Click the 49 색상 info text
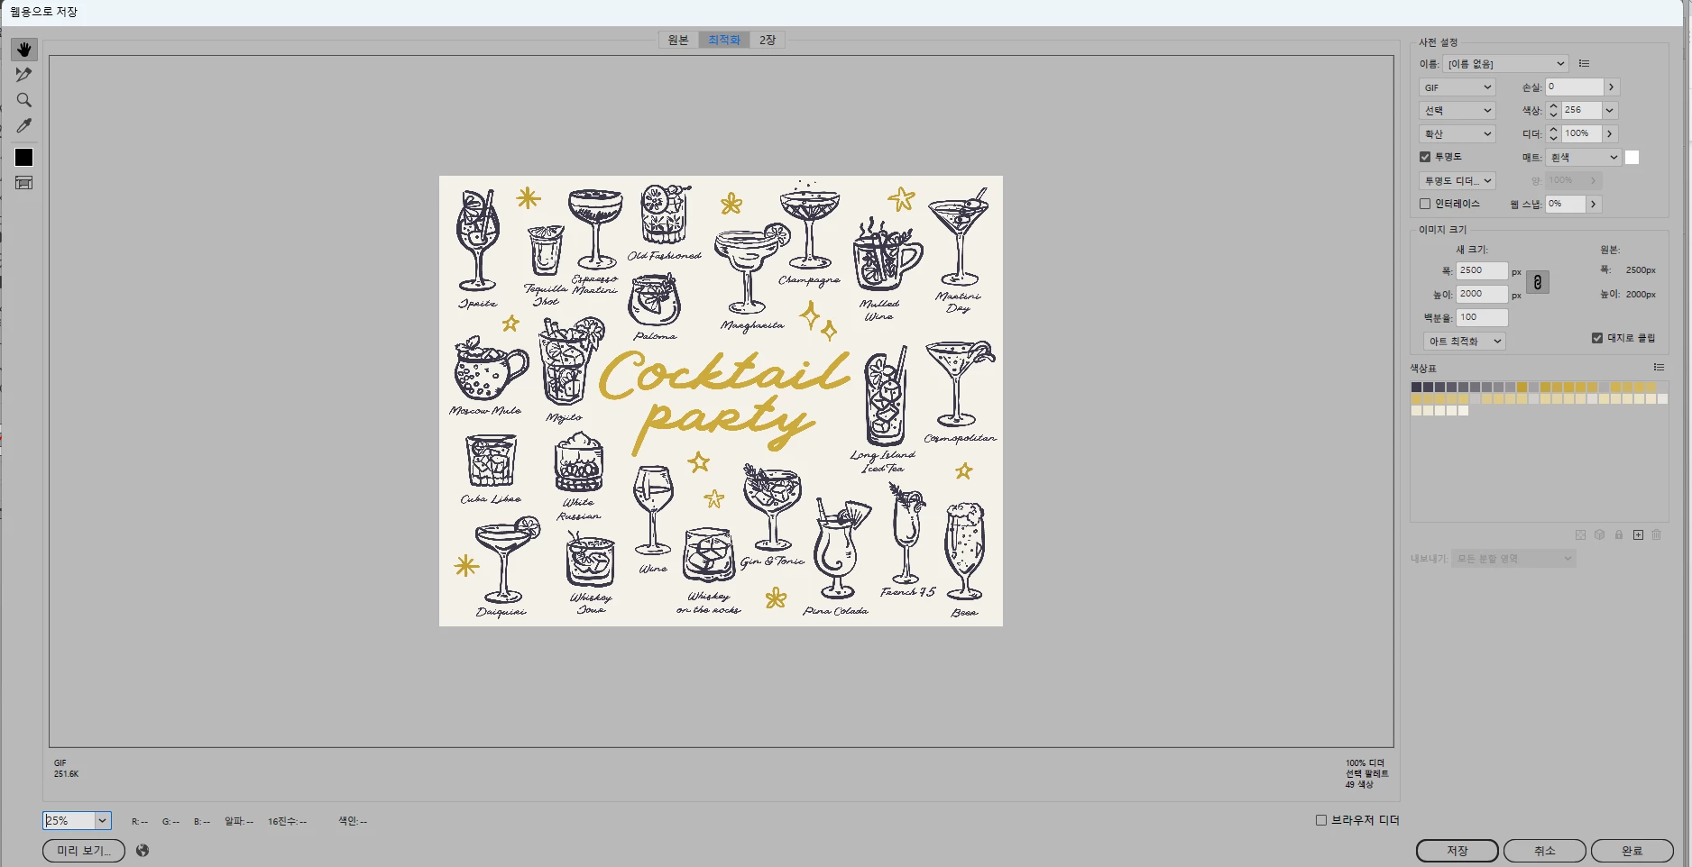The width and height of the screenshot is (1692, 867). coord(1359,785)
